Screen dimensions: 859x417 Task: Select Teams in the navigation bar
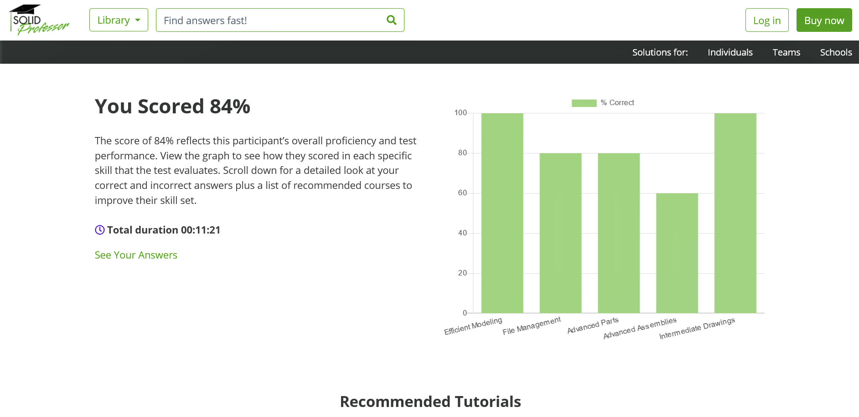point(786,52)
